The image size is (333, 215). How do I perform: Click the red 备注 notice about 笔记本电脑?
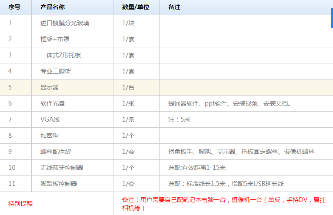click(x=223, y=204)
